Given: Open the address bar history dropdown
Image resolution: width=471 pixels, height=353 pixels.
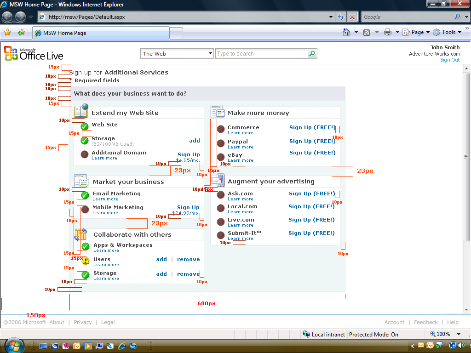Looking at the screenshot, I should pyautogui.click(x=331, y=17).
